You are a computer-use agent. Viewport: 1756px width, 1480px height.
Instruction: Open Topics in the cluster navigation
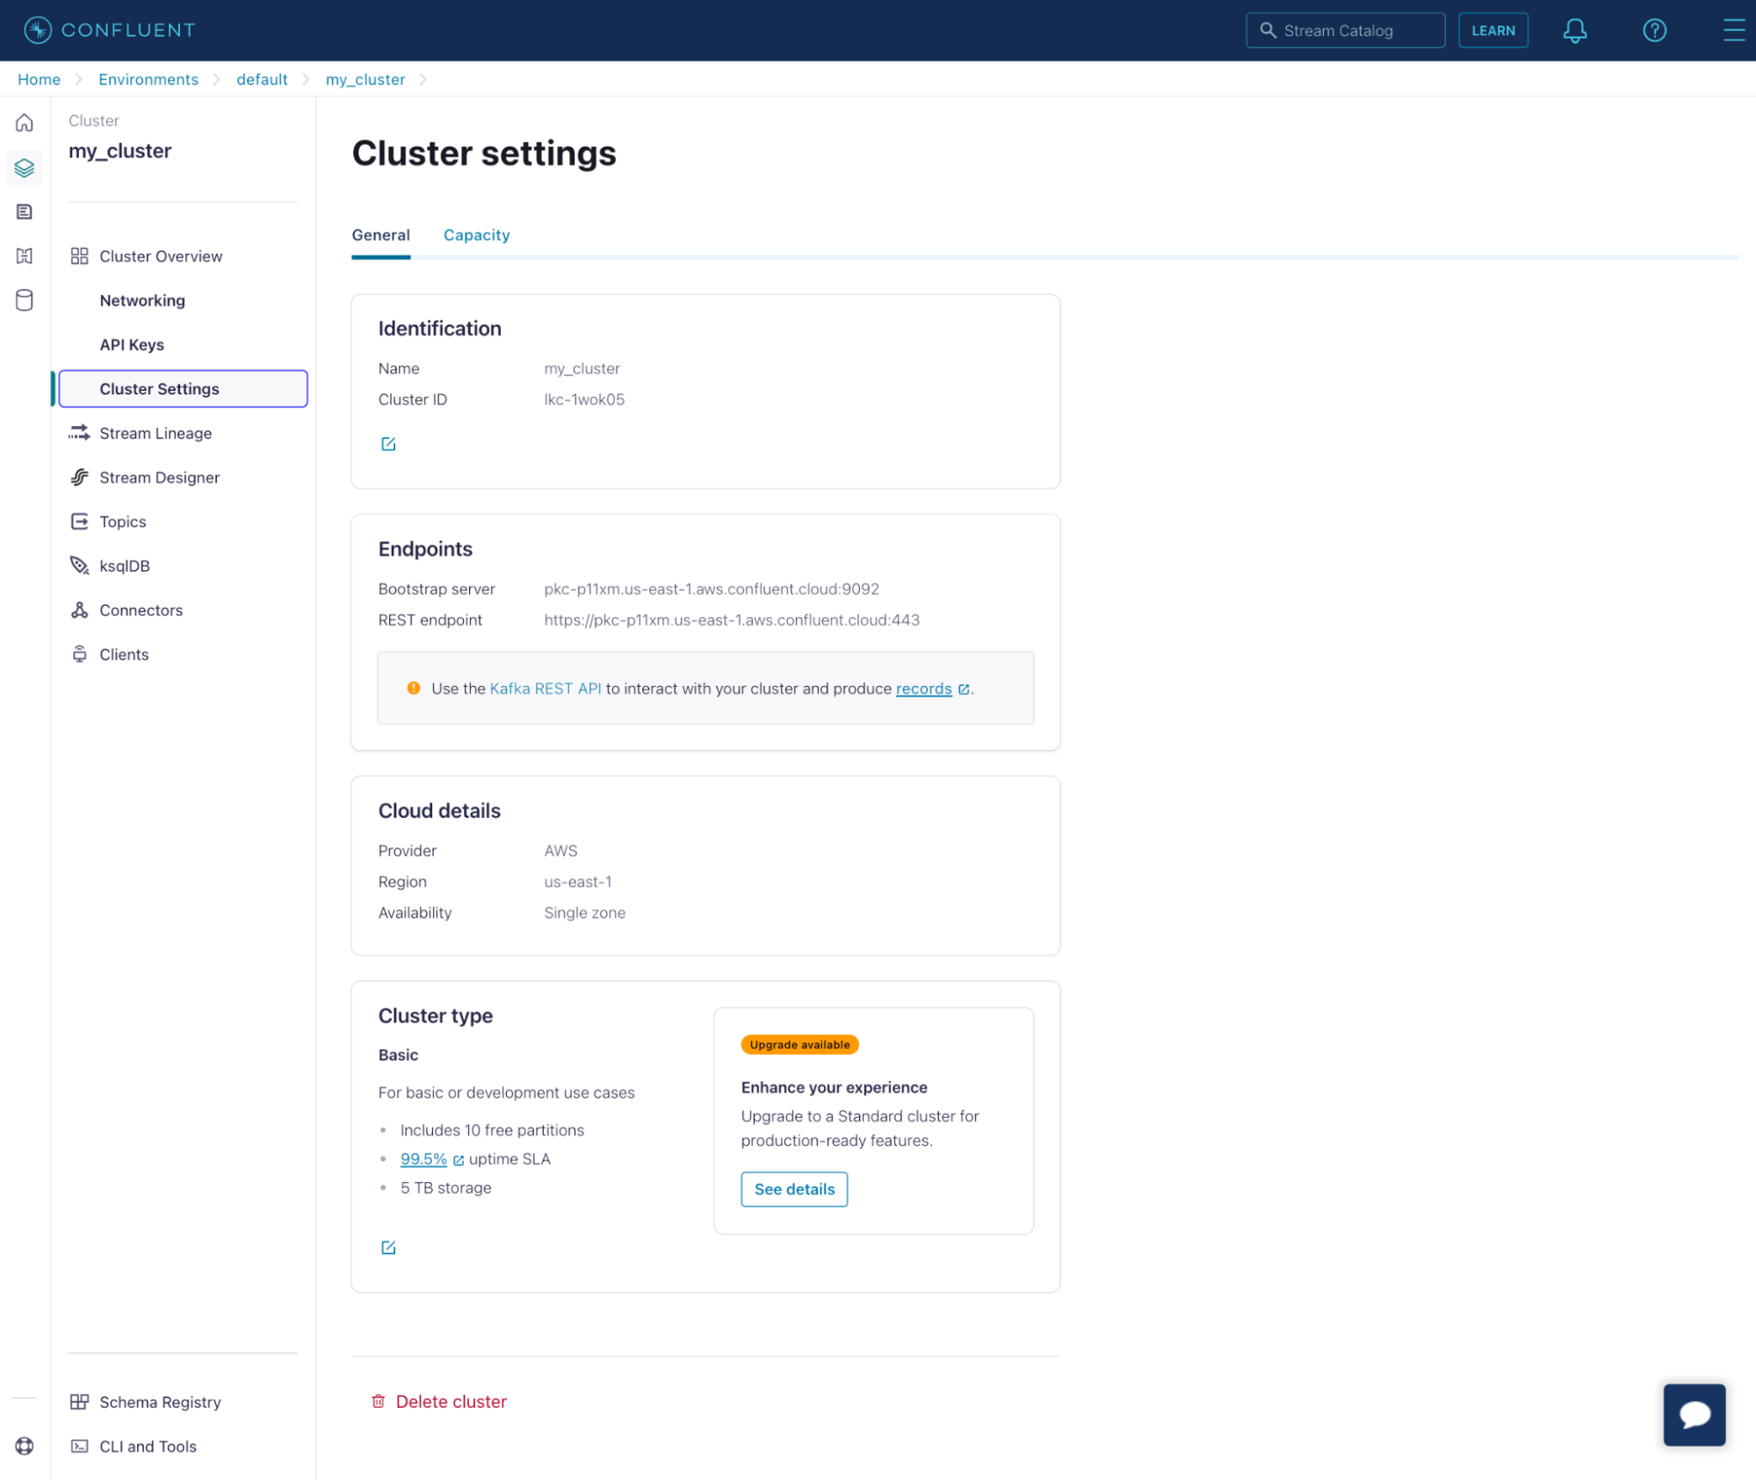point(122,521)
